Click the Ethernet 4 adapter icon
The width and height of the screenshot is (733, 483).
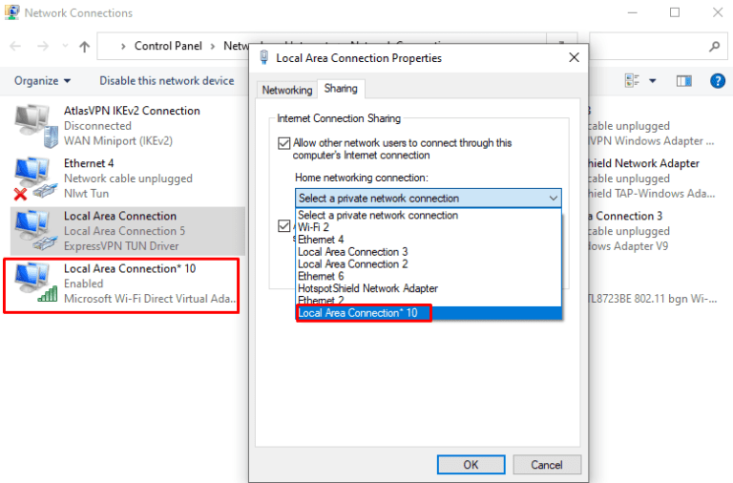point(33,178)
